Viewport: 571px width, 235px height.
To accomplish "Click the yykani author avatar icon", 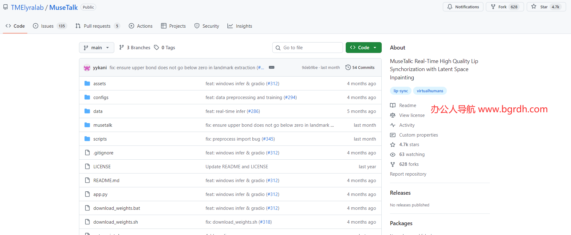I will (87, 68).
